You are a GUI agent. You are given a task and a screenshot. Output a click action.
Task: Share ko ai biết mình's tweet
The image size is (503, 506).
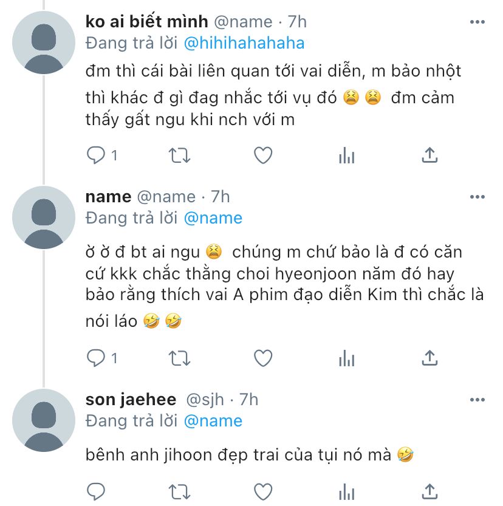(x=429, y=155)
